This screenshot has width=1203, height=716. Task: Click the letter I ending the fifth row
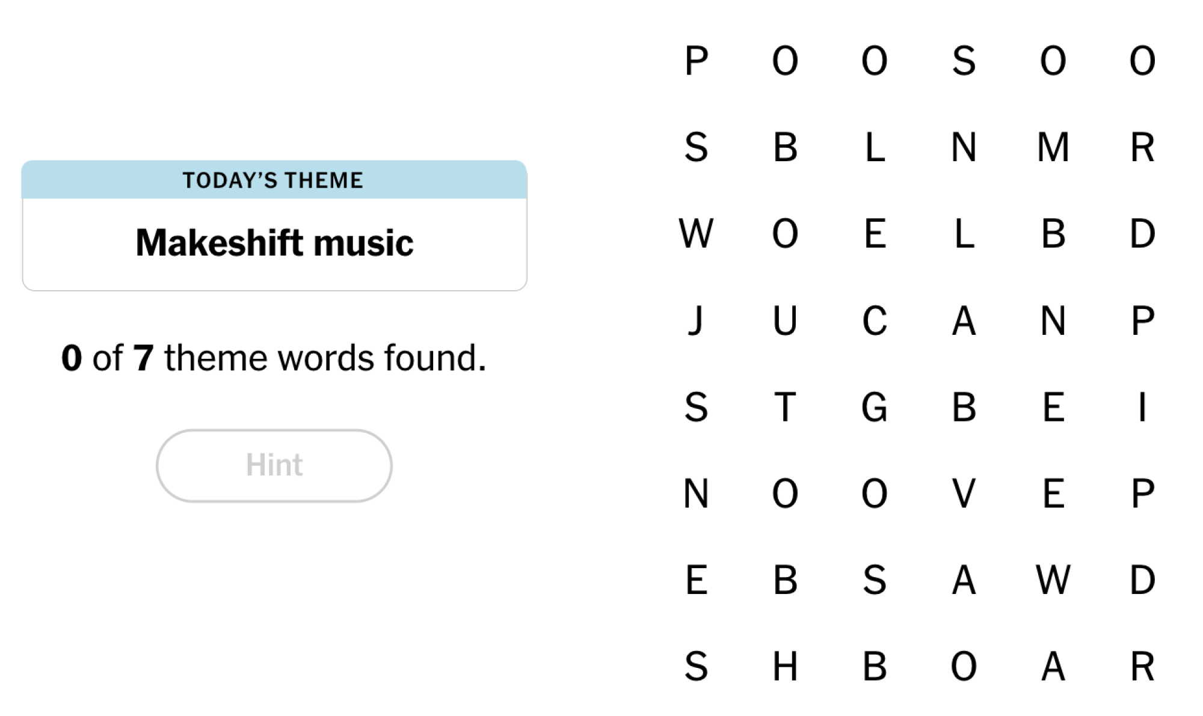1142,408
